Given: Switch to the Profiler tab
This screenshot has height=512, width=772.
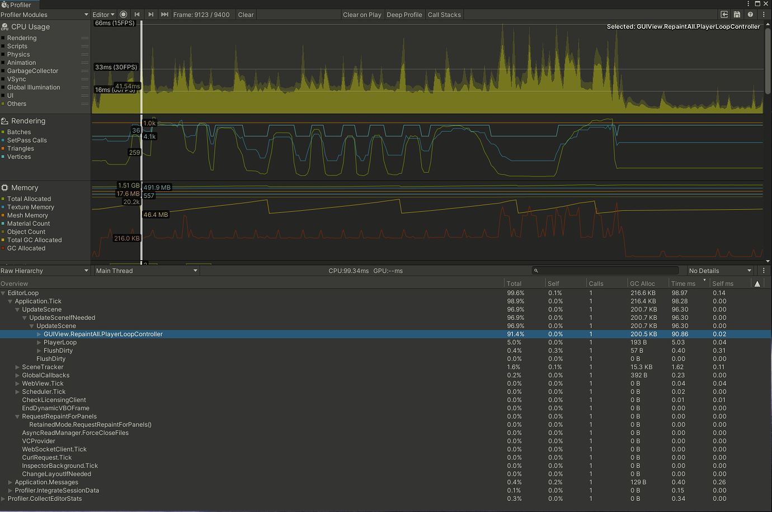Looking at the screenshot, I should click(20, 4).
